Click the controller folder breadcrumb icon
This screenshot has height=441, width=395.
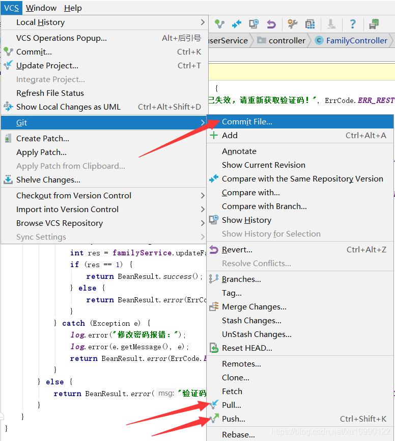coord(262,40)
